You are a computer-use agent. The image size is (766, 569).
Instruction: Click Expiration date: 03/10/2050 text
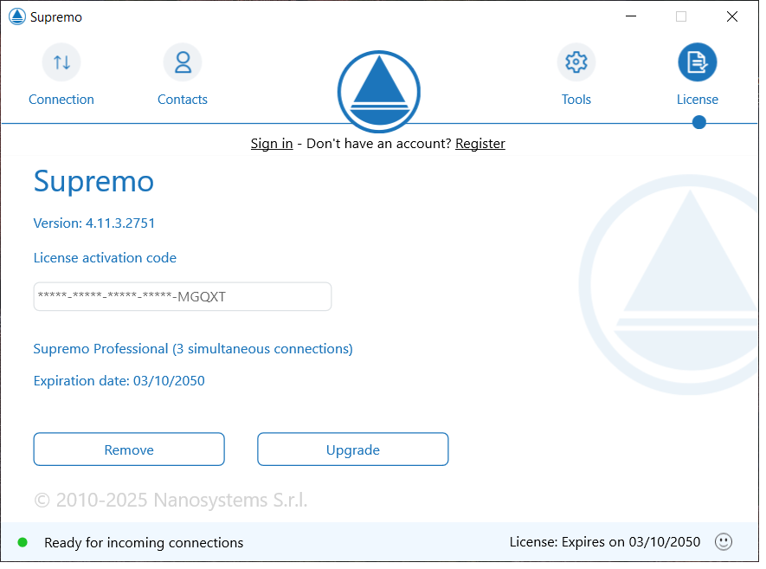click(119, 381)
